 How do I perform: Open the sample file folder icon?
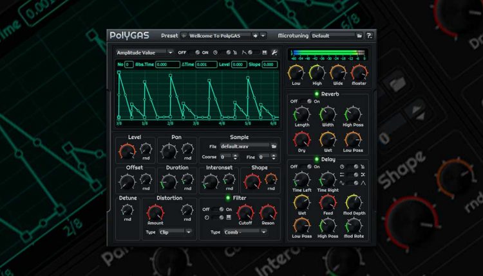[x=274, y=146]
